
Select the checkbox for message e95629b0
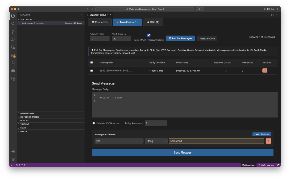pos(92,70)
